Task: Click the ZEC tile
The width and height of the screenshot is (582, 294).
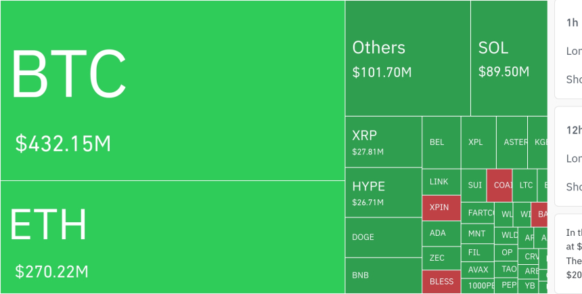Action: tap(441, 258)
